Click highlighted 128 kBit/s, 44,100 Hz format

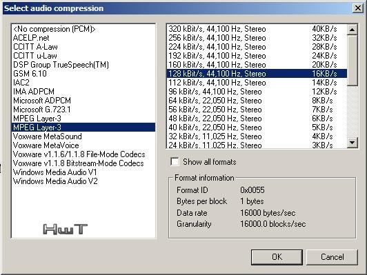pos(257,74)
